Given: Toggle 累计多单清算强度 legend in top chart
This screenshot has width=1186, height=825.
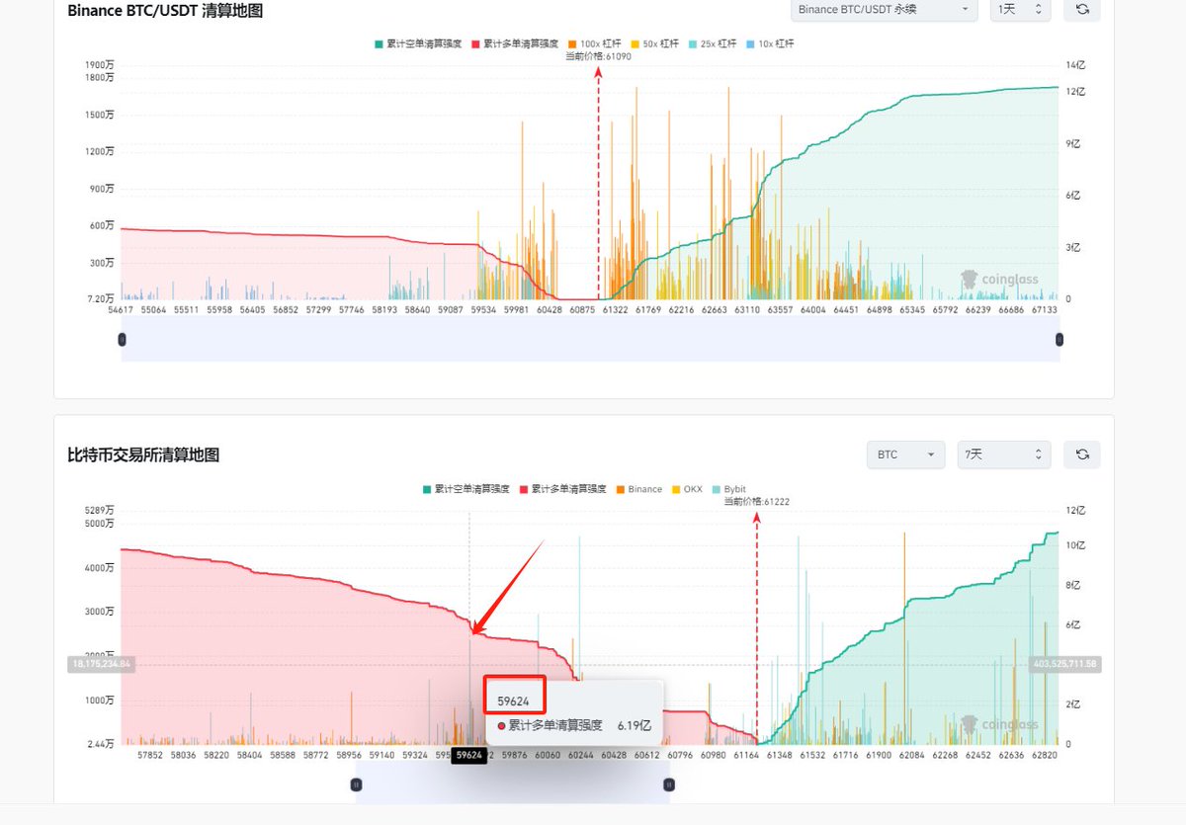Looking at the screenshot, I should coord(516,43).
